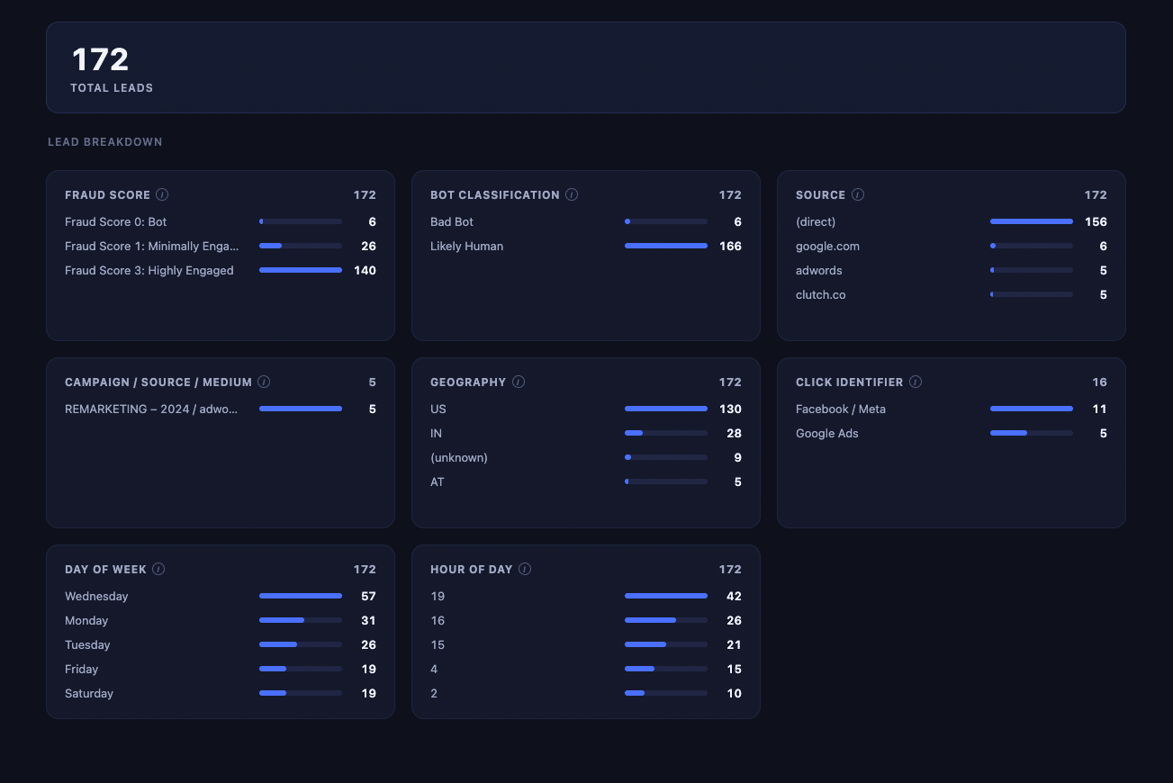Select the IN geography label
This screenshot has height=783, width=1173.
pyautogui.click(x=437, y=433)
